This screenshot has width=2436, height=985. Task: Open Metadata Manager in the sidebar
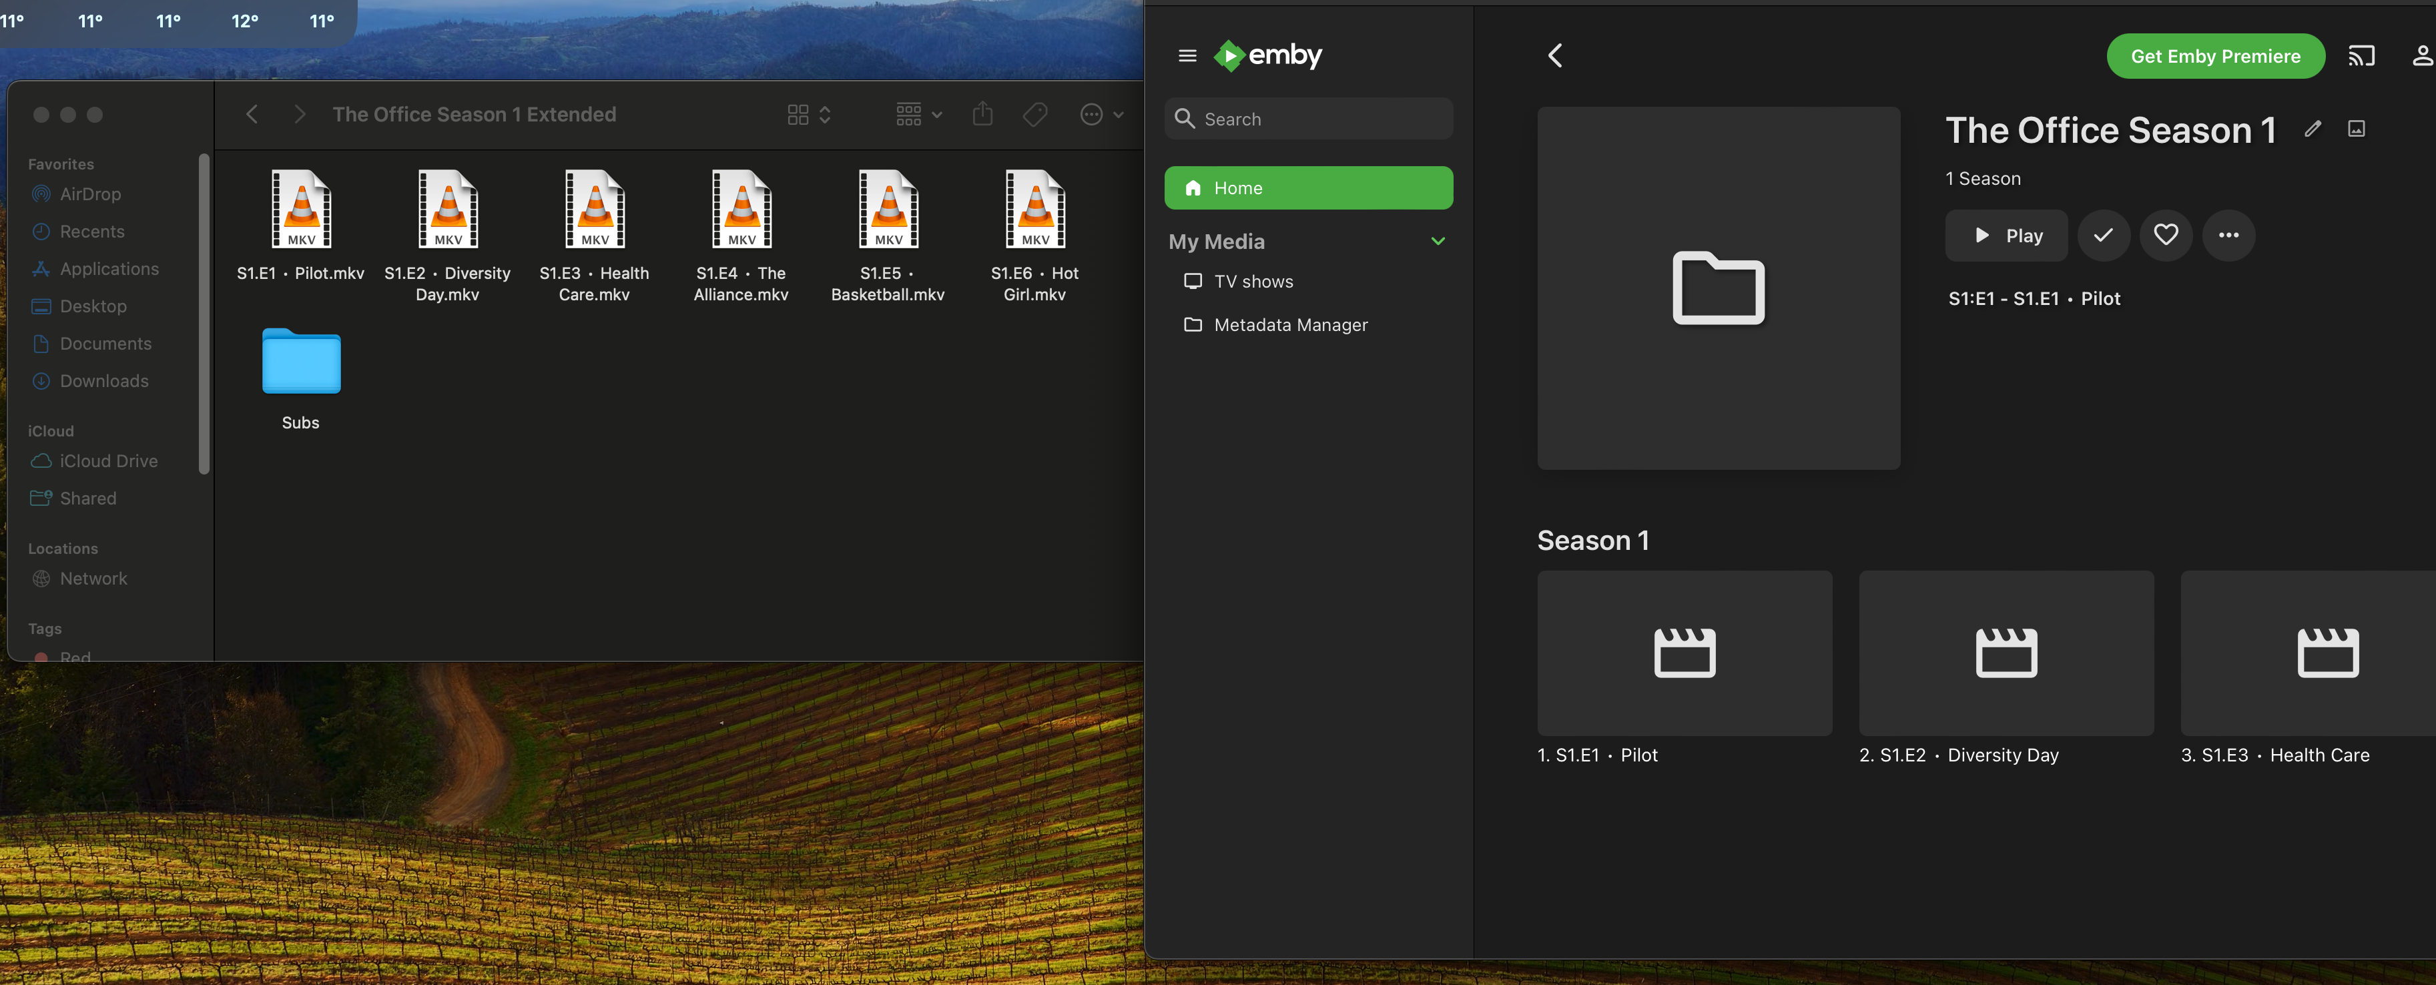tap(1290, 325)
